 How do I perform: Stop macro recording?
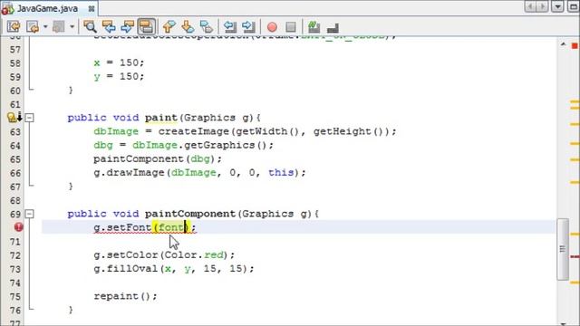point(291,27)
